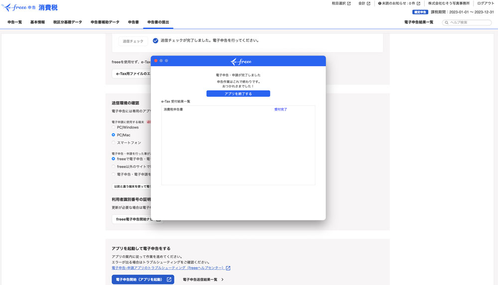Viewport: 498px width, 285px height.
Task: Click external-link icon after troubleshooting link
Action: click(x=228, y=268)
